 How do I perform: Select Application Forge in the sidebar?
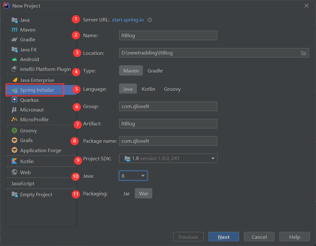(x=41, y=150)
